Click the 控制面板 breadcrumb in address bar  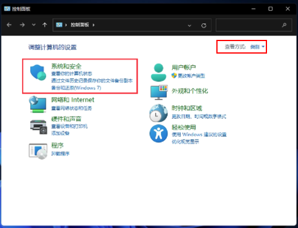point(80,25)
